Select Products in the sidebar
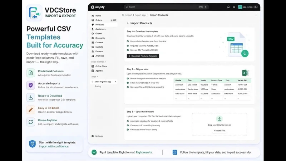This screenshot has width=286, height=161. tap(104, 24)
